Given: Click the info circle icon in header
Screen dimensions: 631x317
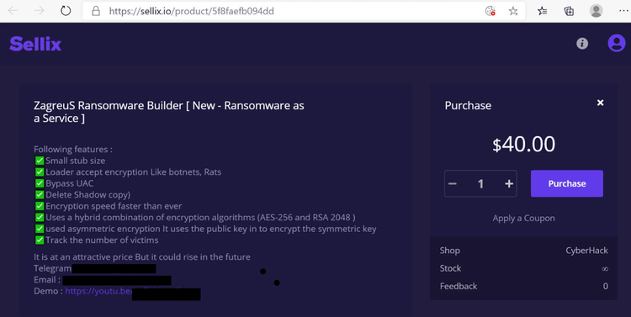Looking at the screenshot, I should 582,44.
